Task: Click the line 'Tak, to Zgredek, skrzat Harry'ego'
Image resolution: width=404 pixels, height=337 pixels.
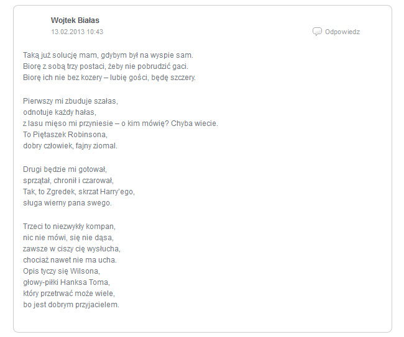Action: tap(79, 192)
